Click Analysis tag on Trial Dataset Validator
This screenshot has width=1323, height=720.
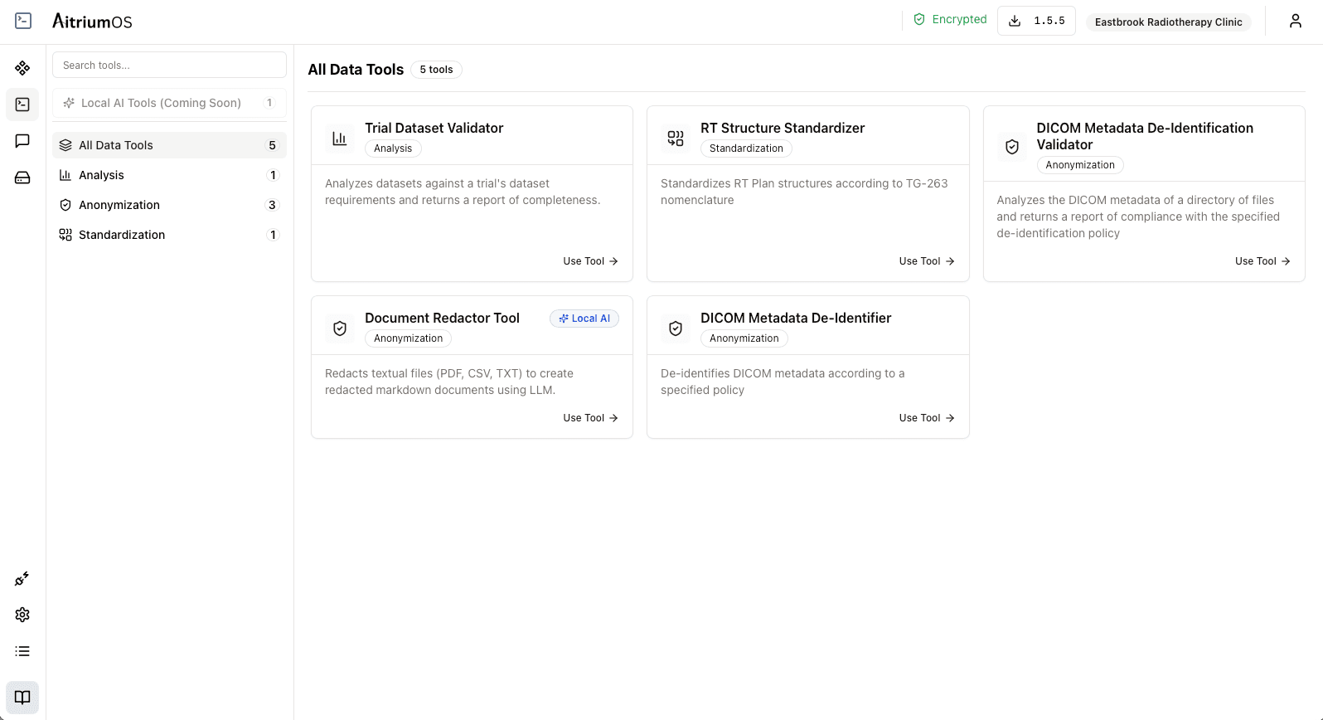393,148
